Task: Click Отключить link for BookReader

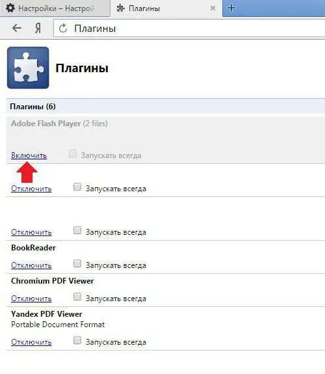Action: click(x=31, y=265)
